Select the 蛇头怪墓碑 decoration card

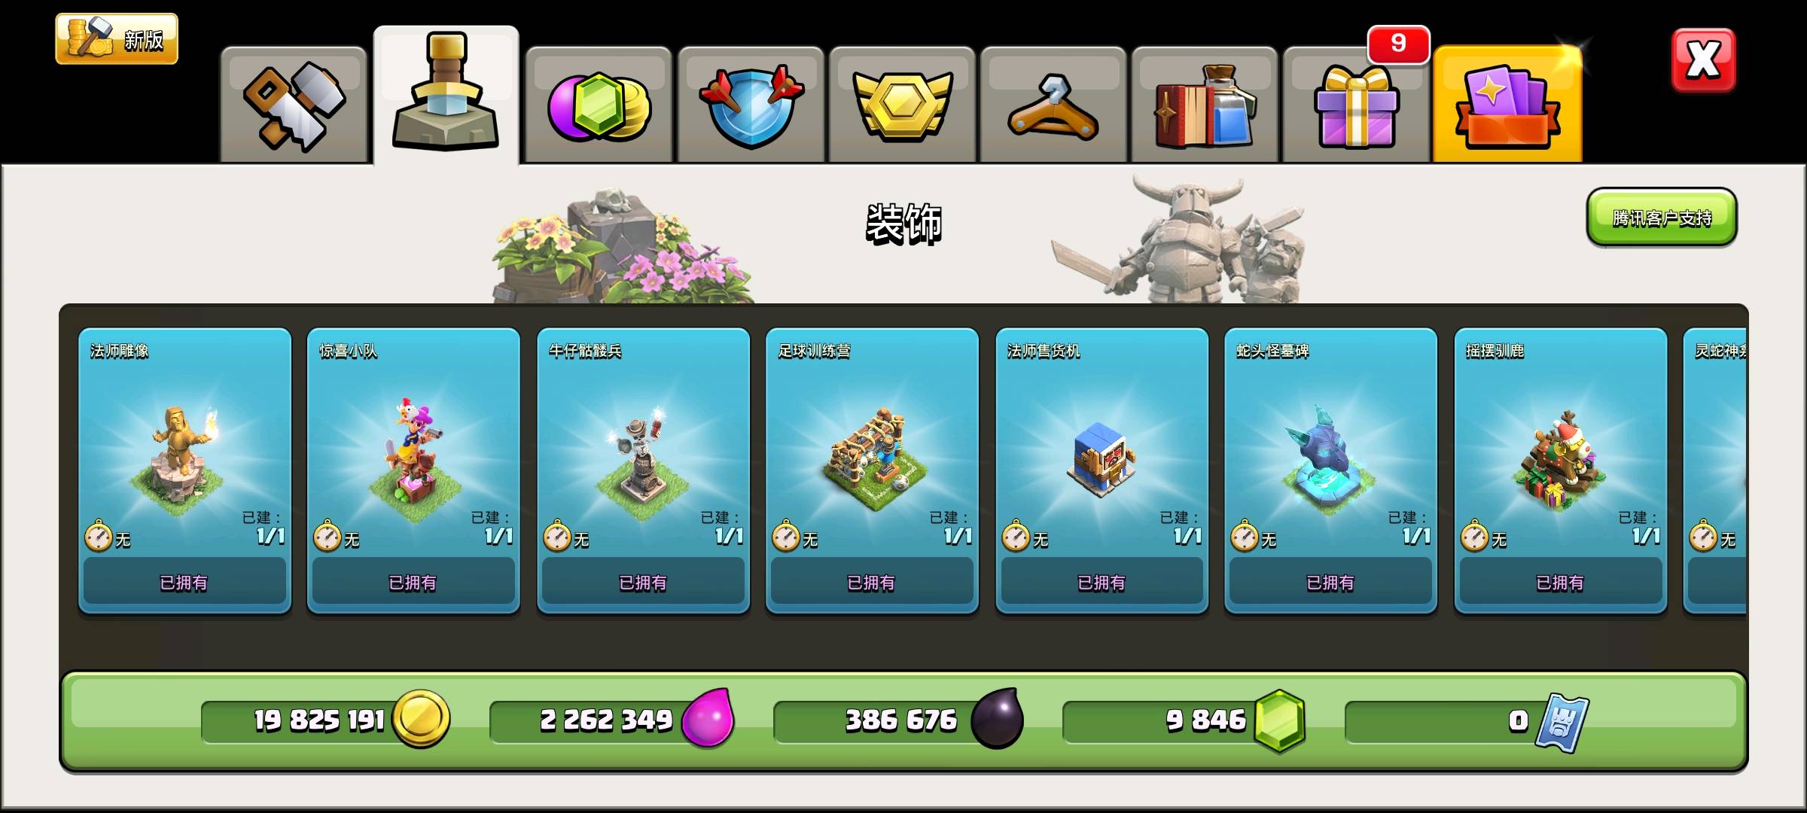tap(1330, 471)
